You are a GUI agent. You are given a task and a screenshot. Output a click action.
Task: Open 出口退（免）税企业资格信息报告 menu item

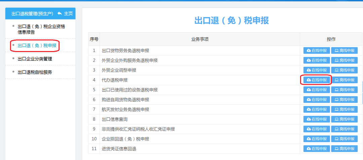41,29
